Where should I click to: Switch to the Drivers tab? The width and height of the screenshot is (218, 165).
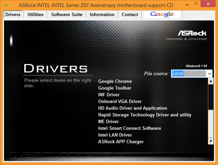pos(13,15)
